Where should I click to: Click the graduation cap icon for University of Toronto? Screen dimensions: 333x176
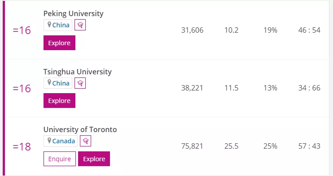pyautogui.click(x=85, y=141)
